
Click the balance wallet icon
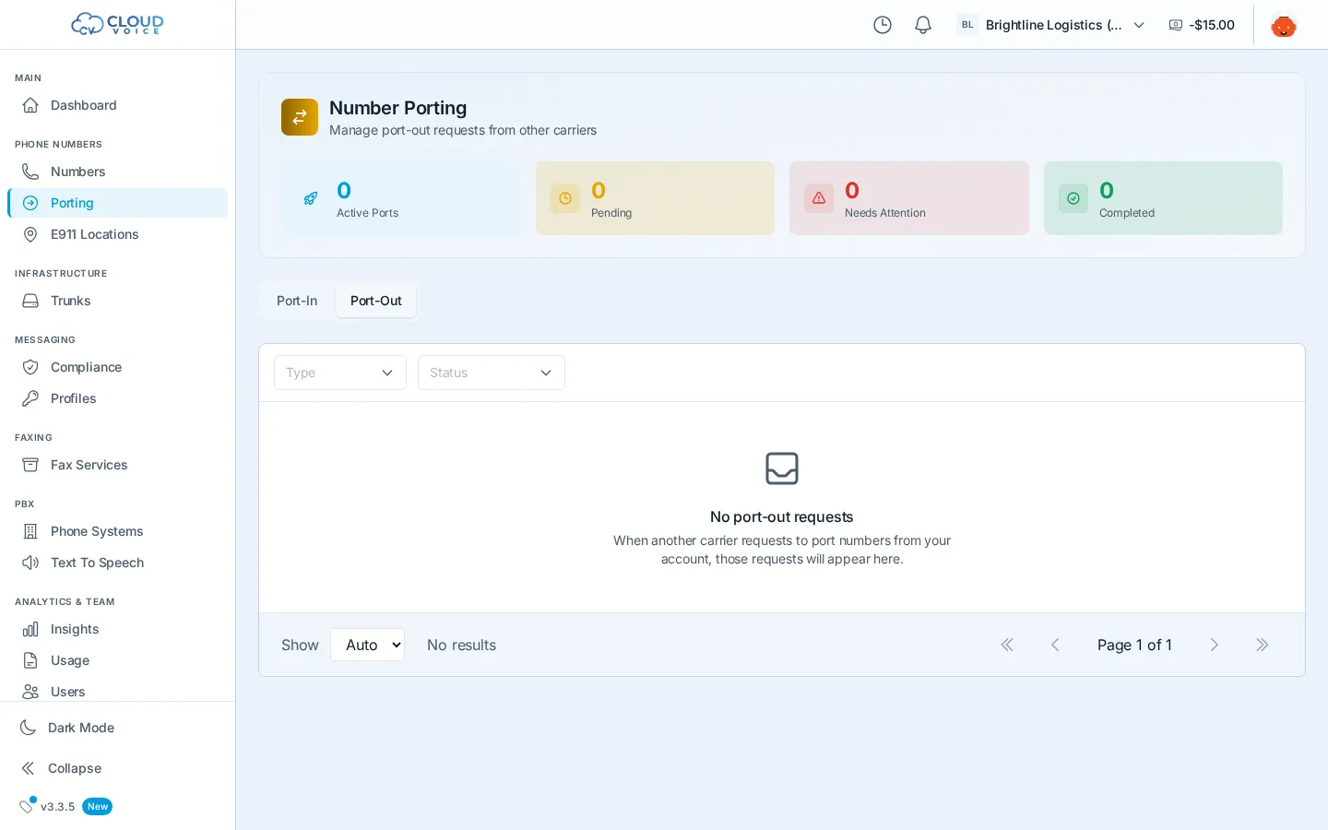click(x=1176, y=25)
